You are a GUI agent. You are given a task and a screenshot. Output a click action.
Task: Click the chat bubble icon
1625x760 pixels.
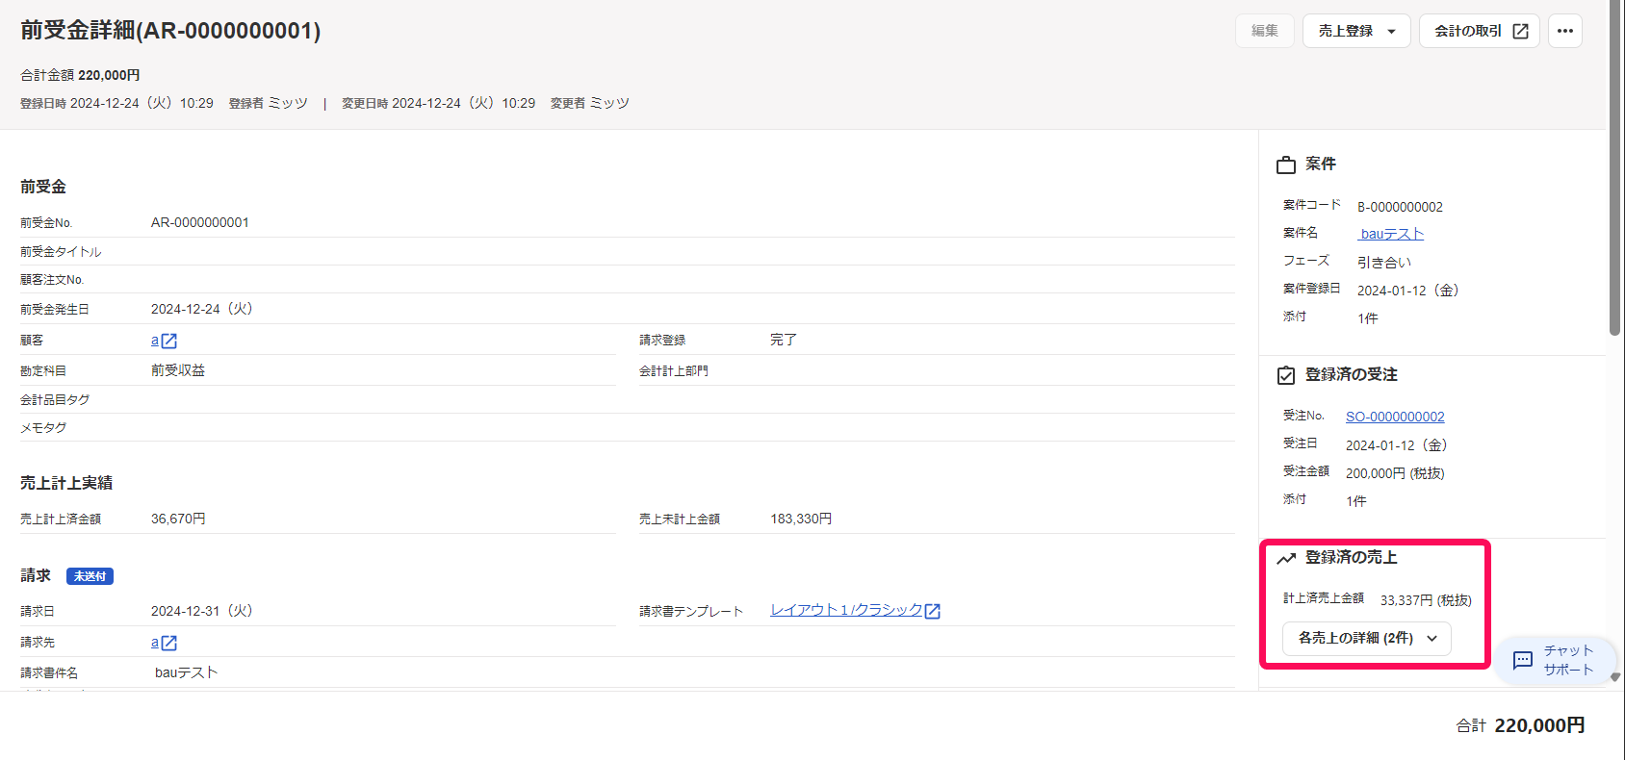[x=1523, y=660]
